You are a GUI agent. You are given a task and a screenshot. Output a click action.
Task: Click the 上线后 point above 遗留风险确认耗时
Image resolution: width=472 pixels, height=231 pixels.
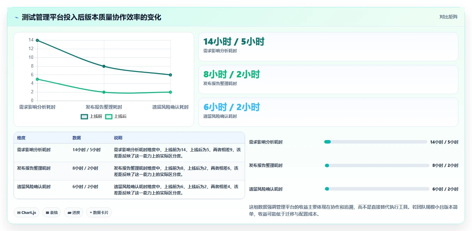click(x=170, y=92)
